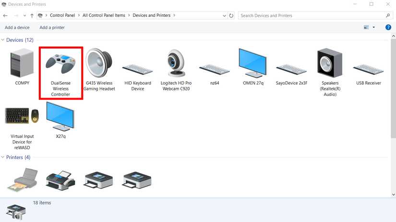
Task: Select the X27q monitor icon
Action: (x=60, y=118)
